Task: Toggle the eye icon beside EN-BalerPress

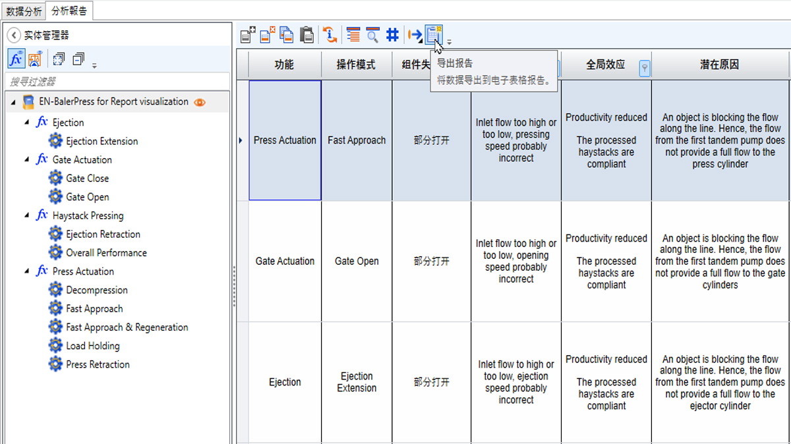Action: (200, 102)
